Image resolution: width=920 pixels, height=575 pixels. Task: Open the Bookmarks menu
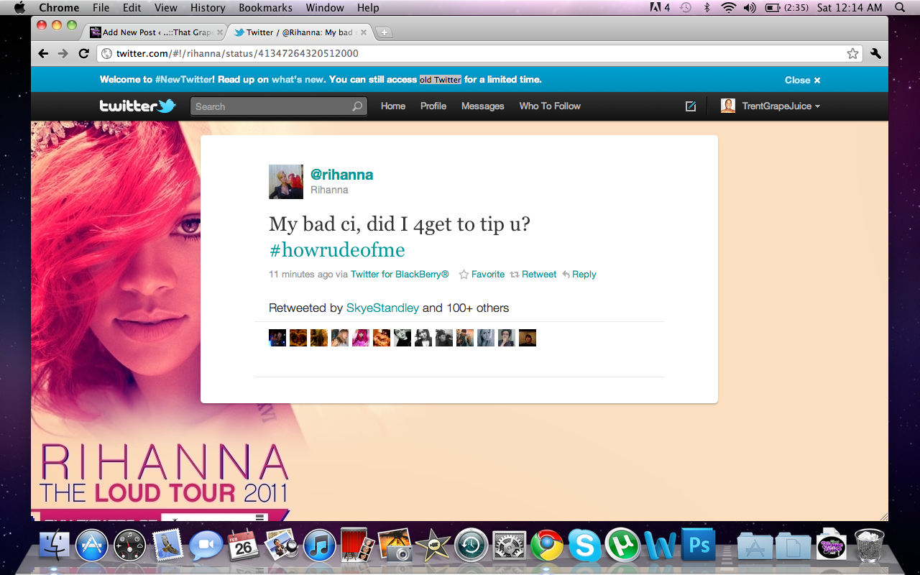click(x=266, y=8)
